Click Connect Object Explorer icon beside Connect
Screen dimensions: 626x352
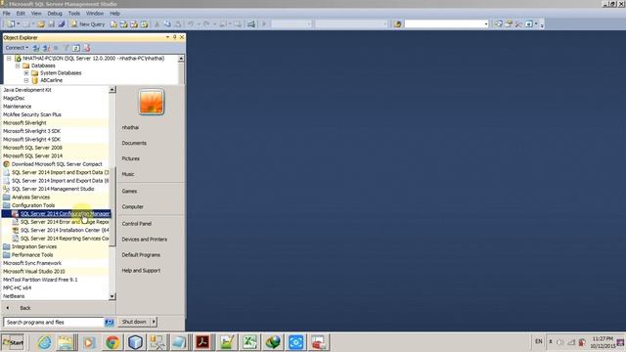[36, 48]
